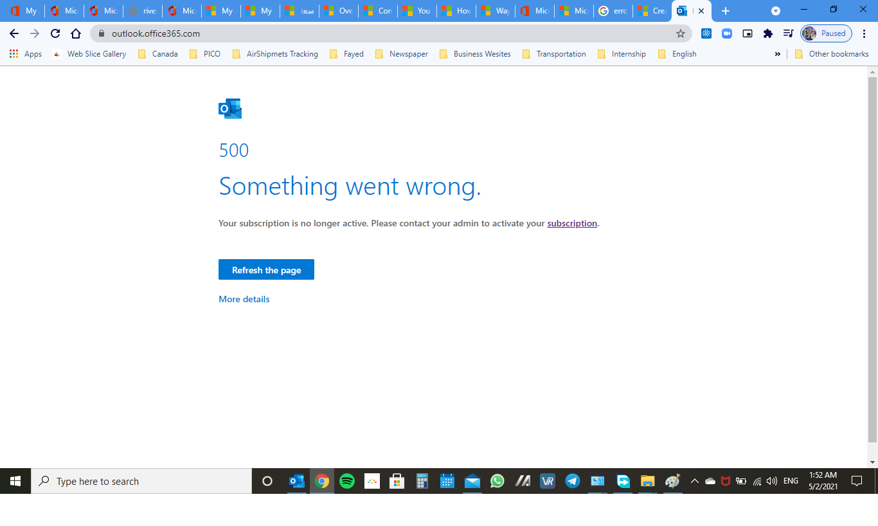Open the tab search dropdown arrow

point(776,11)
